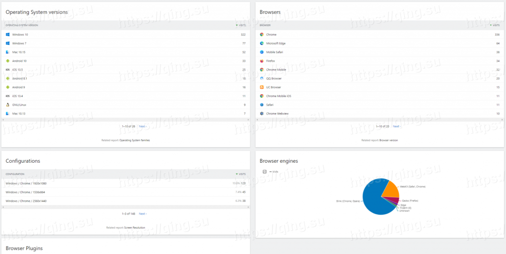Go to next page of Operating System versions

click(x=142, y=126)
